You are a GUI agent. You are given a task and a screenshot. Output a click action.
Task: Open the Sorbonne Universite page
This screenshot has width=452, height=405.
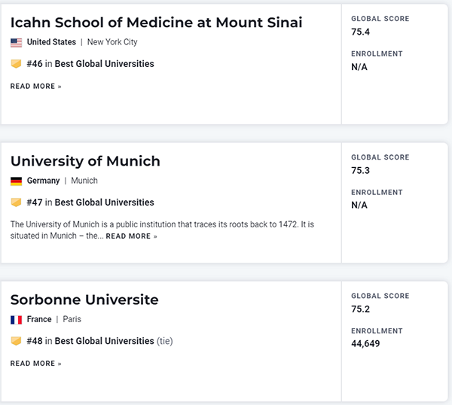coord(84,300)
